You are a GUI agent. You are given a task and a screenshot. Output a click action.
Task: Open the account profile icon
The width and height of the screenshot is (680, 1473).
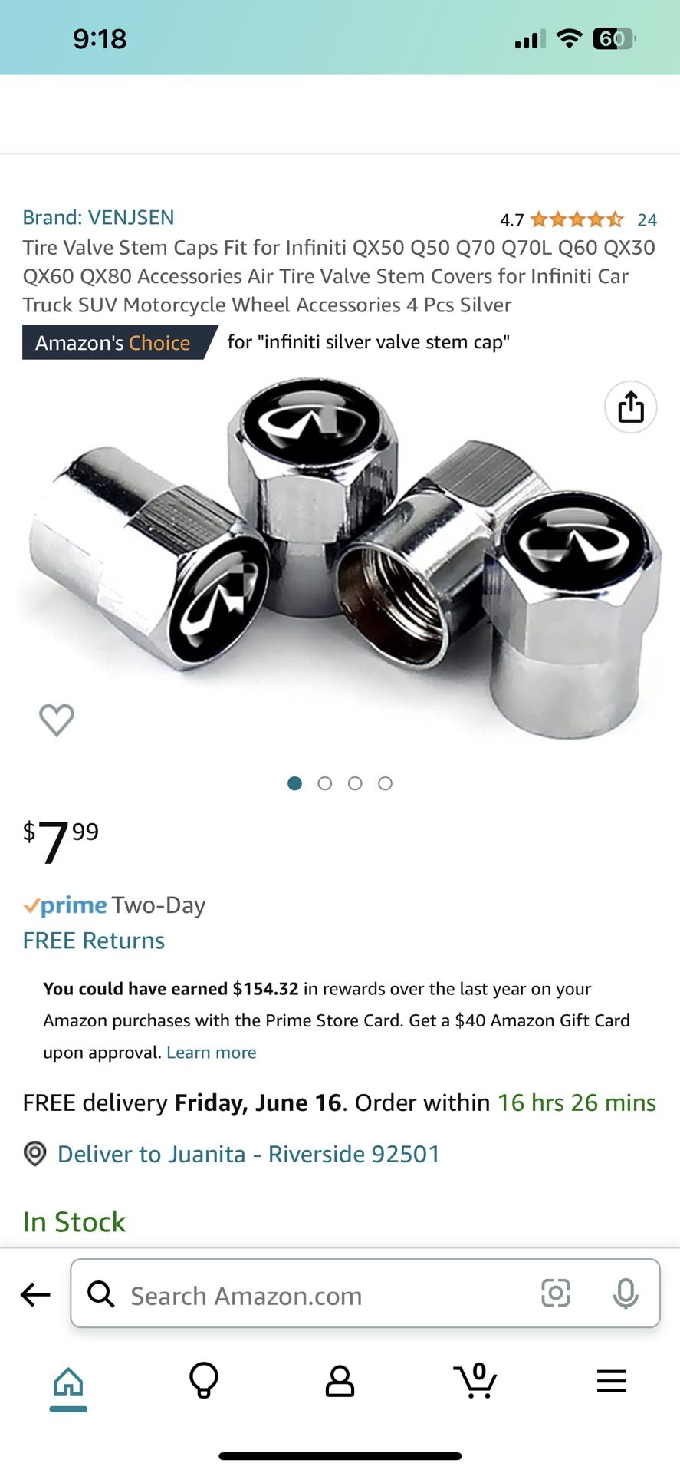[x=340, y=1381]
